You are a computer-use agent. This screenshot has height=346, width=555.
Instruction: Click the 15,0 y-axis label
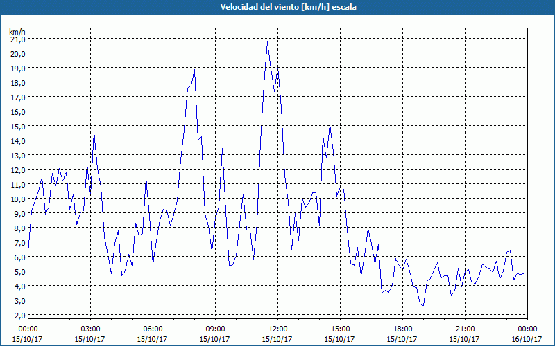click(18, 126)
